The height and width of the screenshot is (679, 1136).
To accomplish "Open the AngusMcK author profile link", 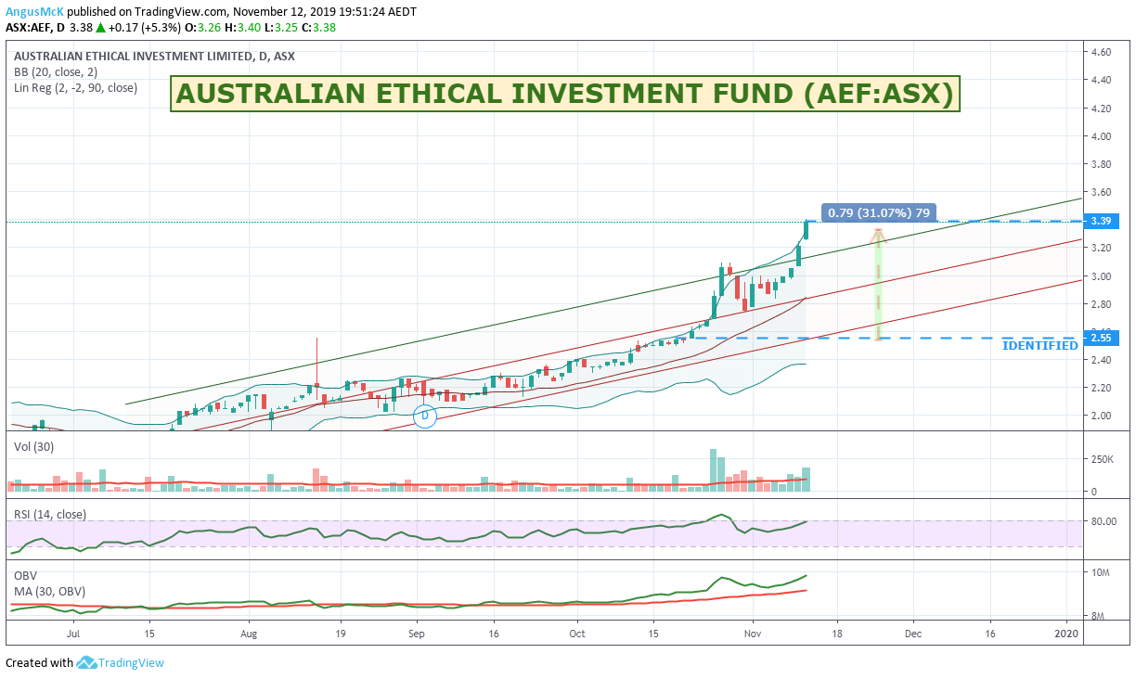I will tap(34, 12).
